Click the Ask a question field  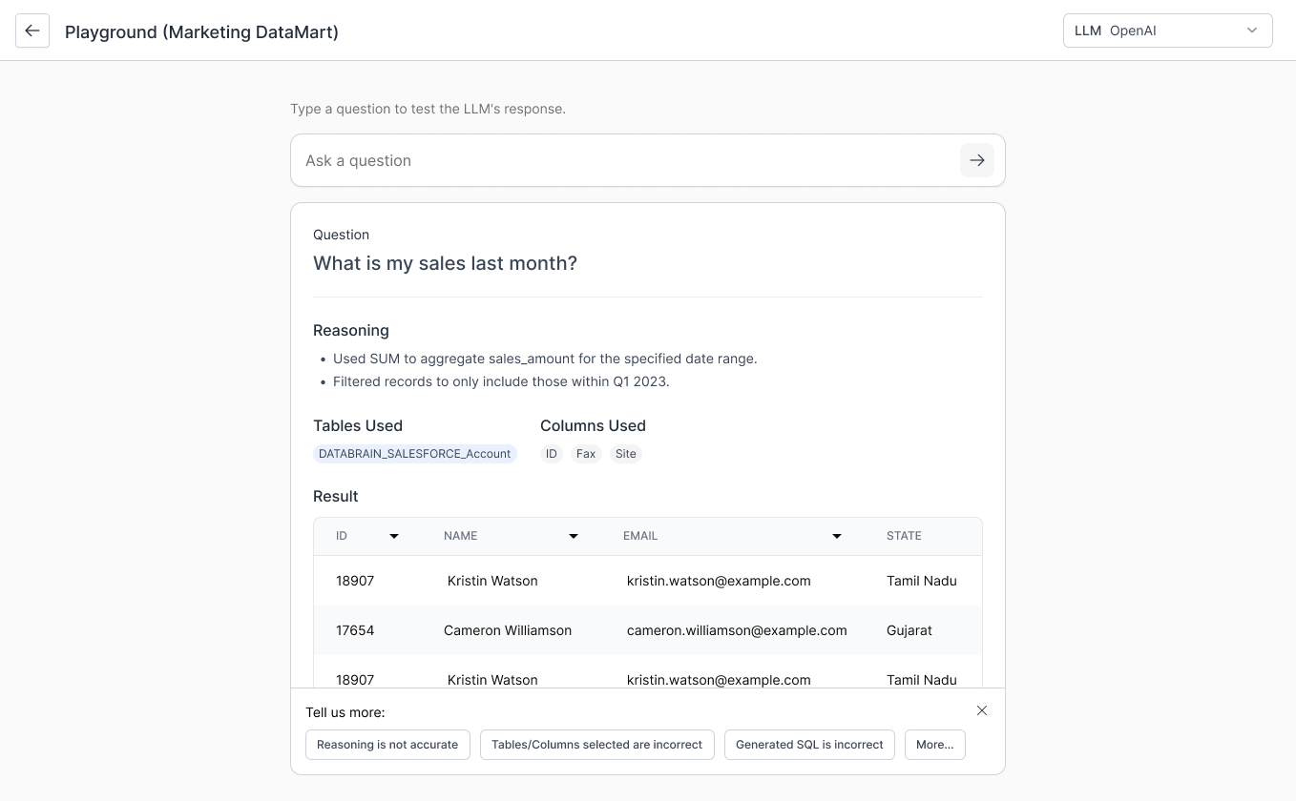click(x=625, y=160)
